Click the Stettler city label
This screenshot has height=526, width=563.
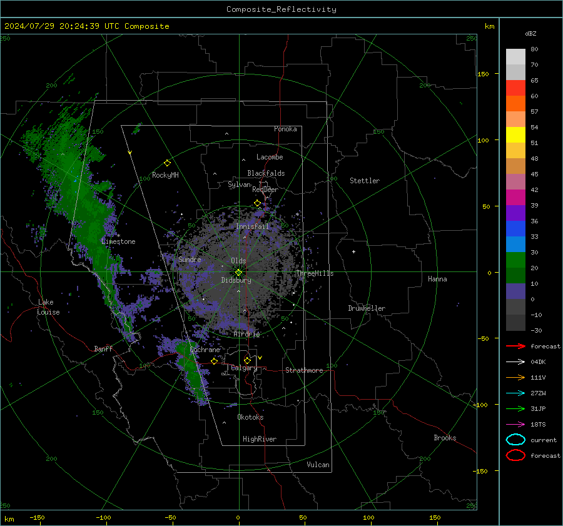[365, 181]
